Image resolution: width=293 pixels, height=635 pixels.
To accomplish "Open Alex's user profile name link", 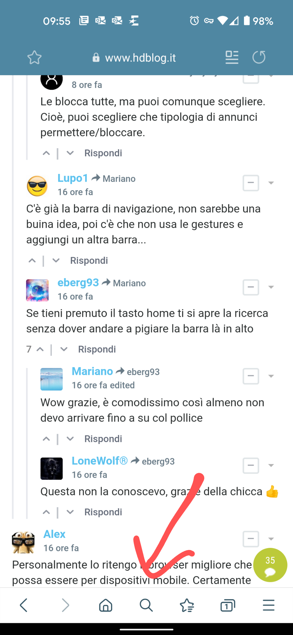I will click(55, 534).
